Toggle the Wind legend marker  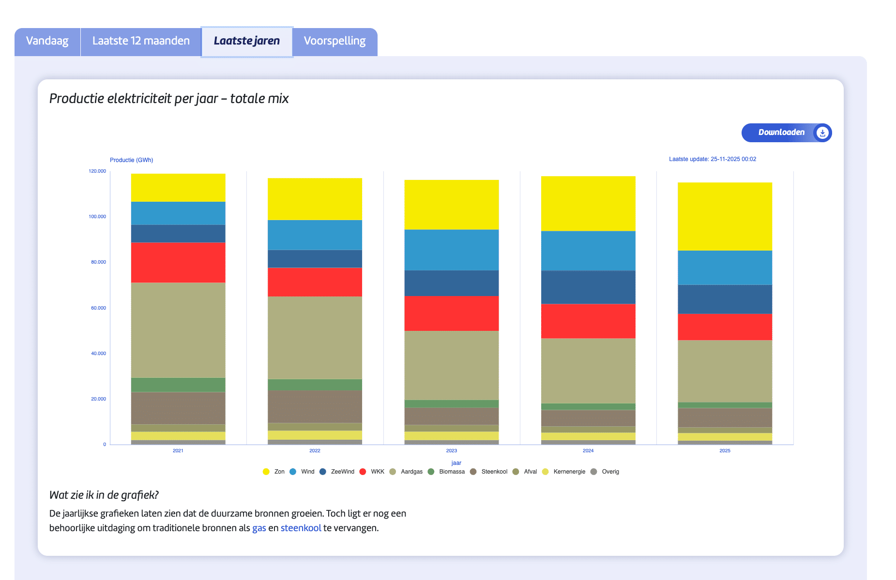tap(293, 472)
